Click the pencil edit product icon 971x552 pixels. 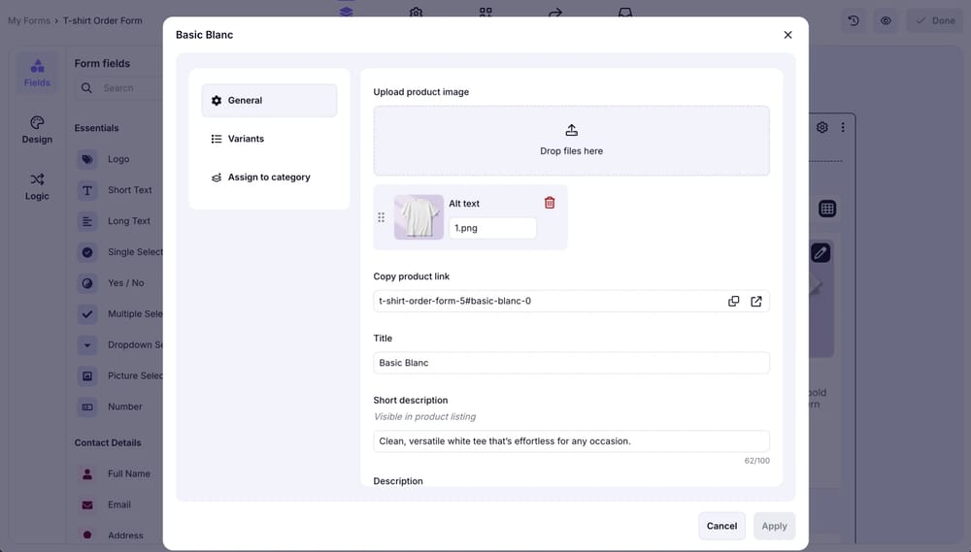coord(820,252)
